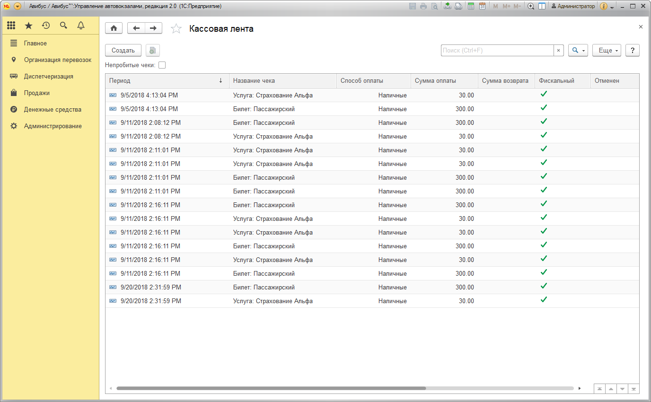The width and height of the screenshot is (651, 402).
Task: Open notifications bell icon
Action: [81, 26]
